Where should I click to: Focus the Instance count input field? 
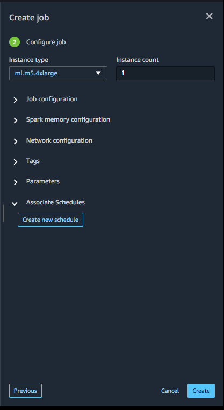point(165,73)
